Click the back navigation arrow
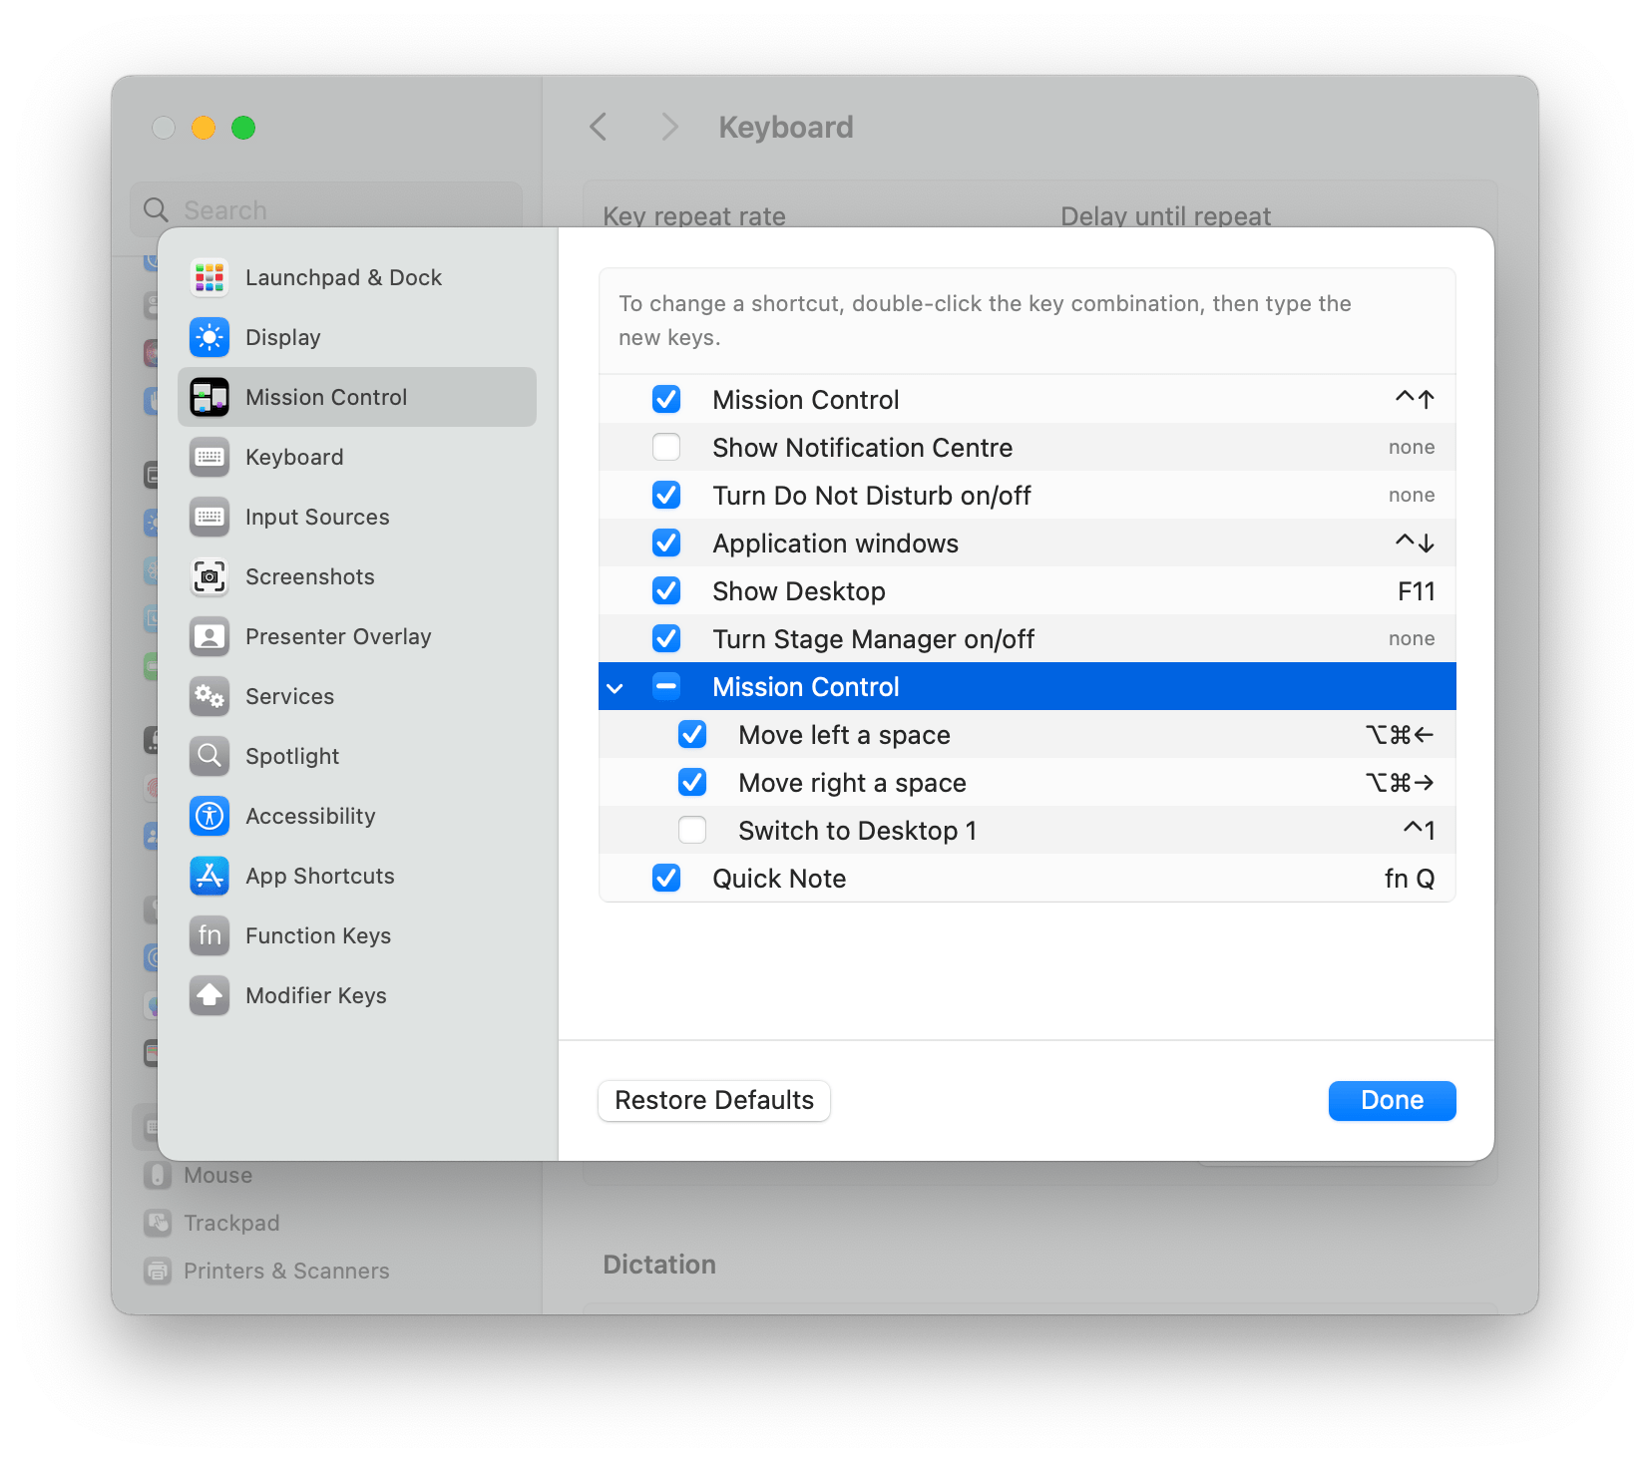 (x=598, y=127)
